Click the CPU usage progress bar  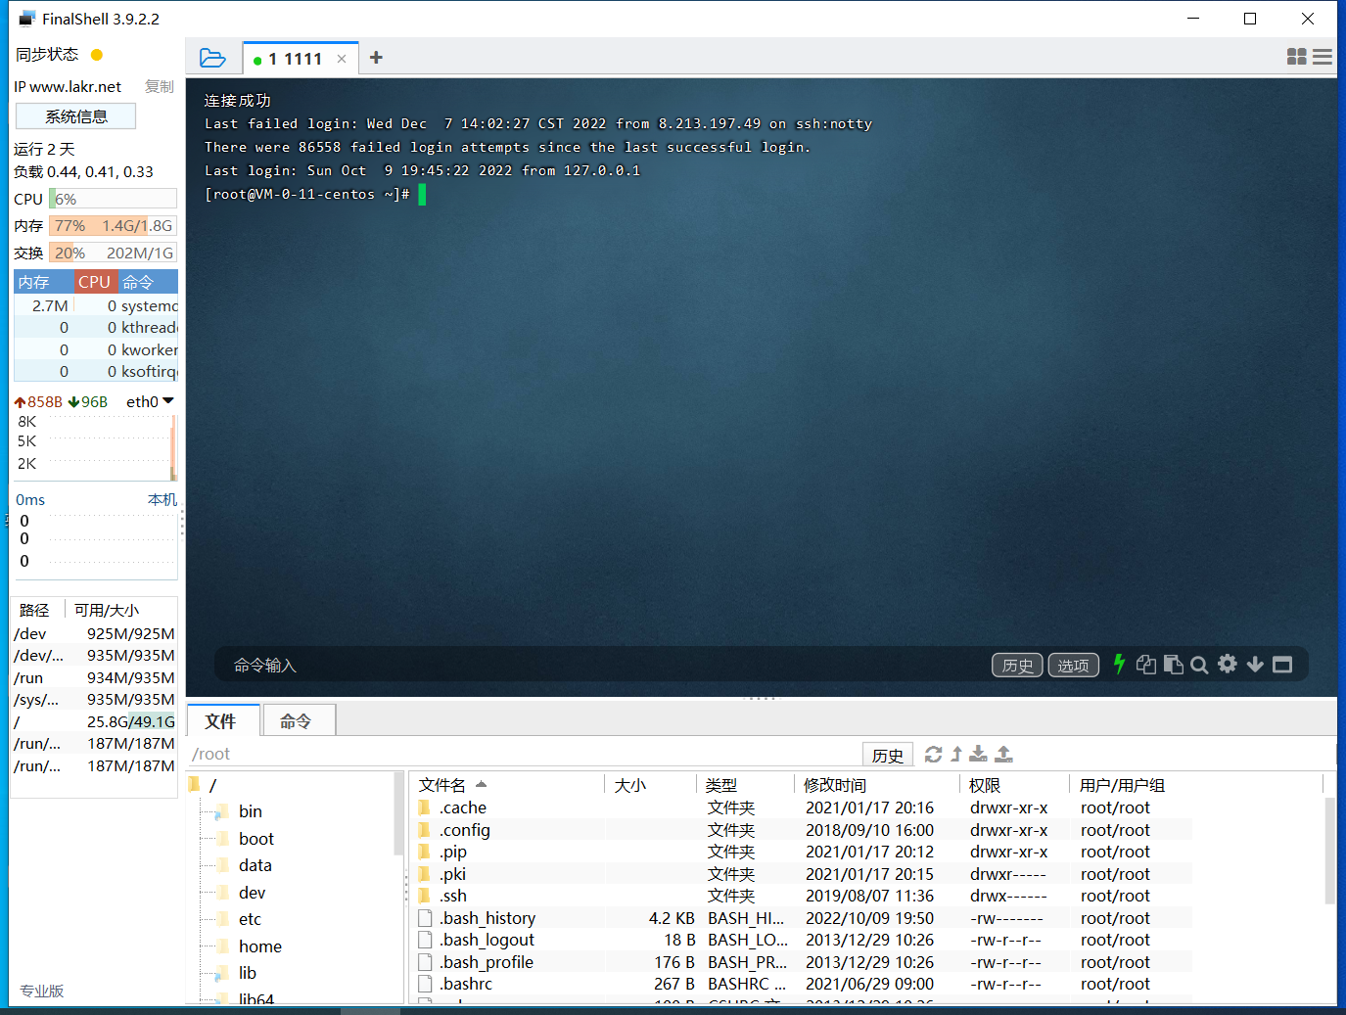pos(112,198)
